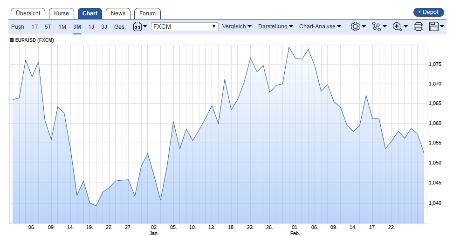Open the Chart-Analyse dropdown
The width and height of the screenshot is (453, 236).
coord(320,26)
